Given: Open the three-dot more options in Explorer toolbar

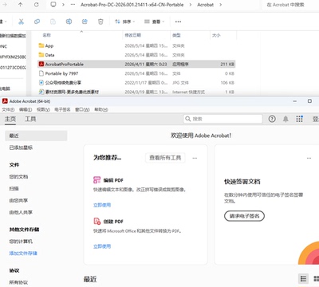Looking at the screenshot, I should tap(178, 22).
